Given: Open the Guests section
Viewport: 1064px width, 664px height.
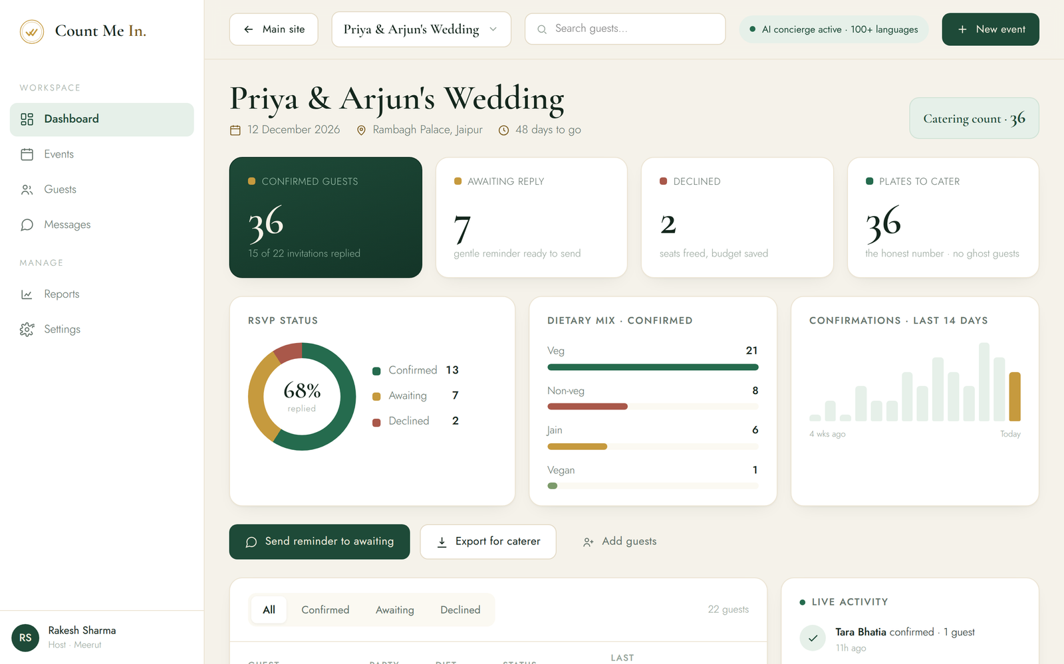Looking at the screenshot, I should click(102, 189).
